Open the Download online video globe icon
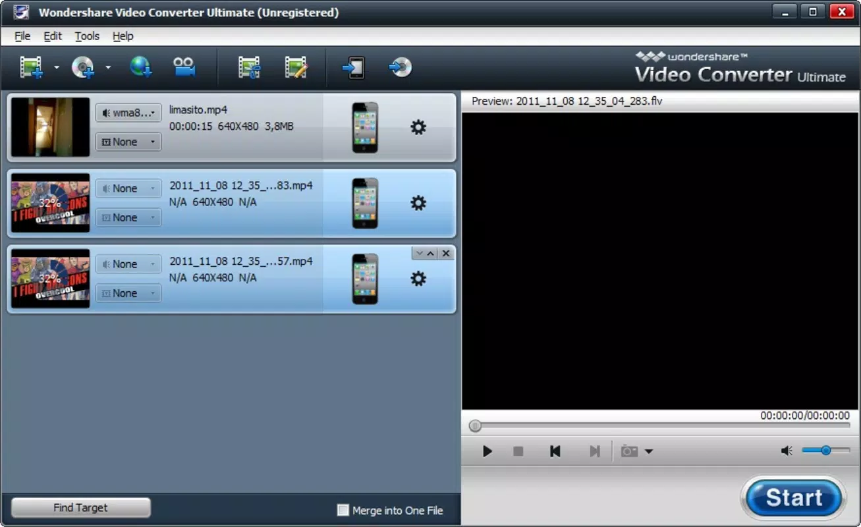The image size is (861, 527). pos(141,67)
